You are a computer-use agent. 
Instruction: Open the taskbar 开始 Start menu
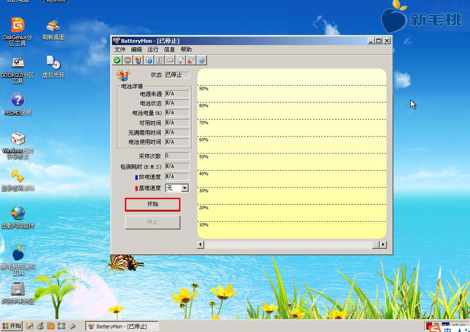(x=11, y=326)
